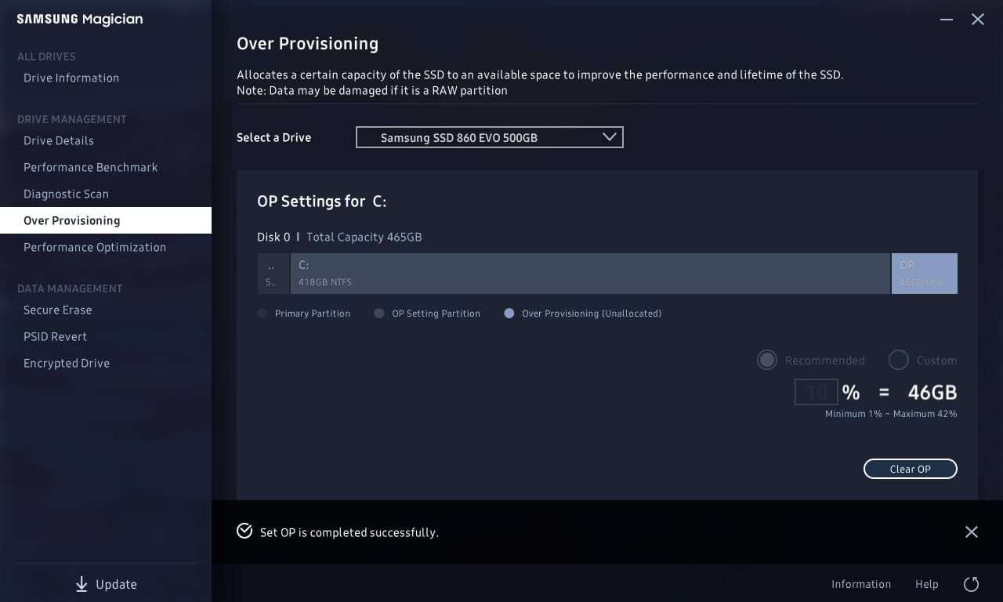This screenshot has height=602, width=1003.
Task: Select the Recommended option
Action: 767,360
